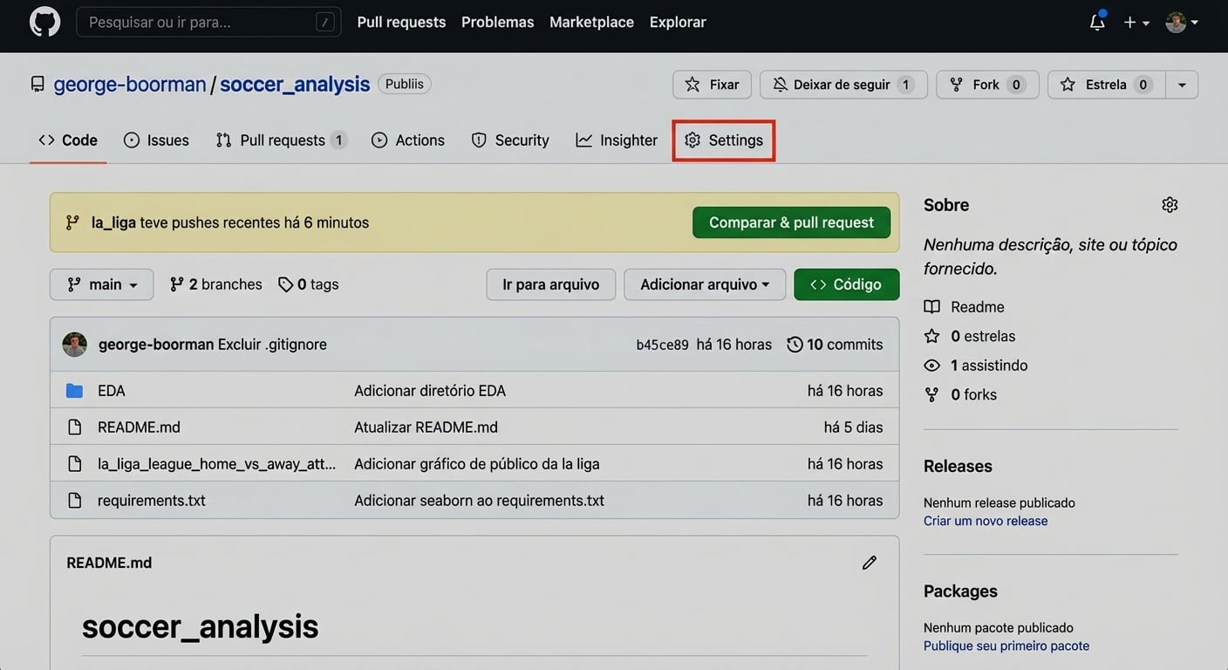Open the 'Excluir .gitignore' commit message
The width and height of the screenshot is (1228, 670).
(x=272, y=345)
